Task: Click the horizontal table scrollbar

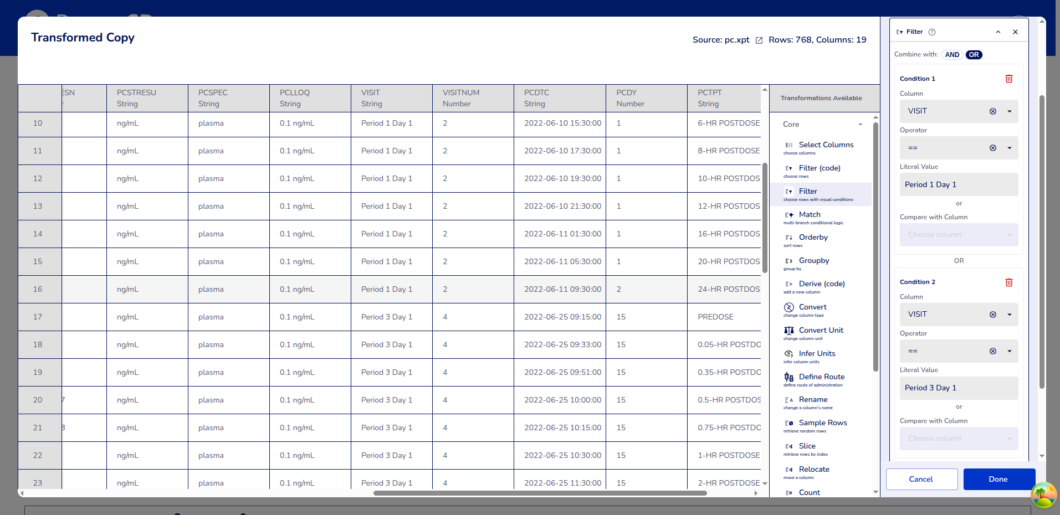Action: click(540, 493)
